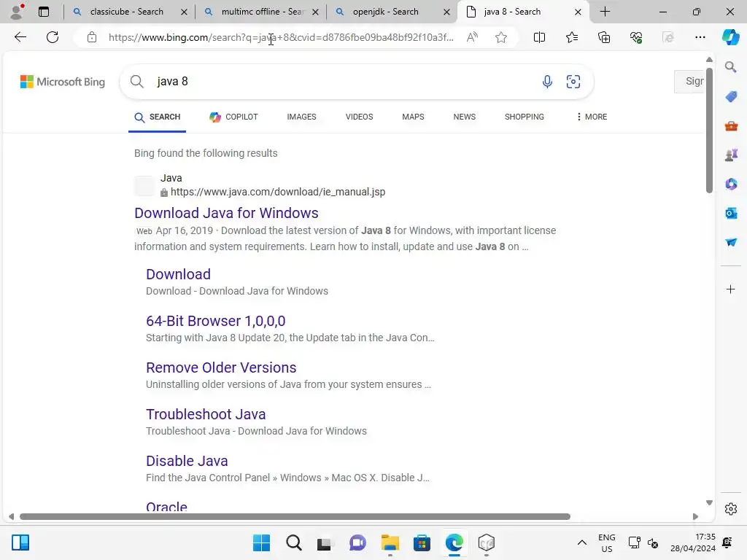Select the MAPS search scope
Viewport: 747px width, 560px height.
click(413, 117)
